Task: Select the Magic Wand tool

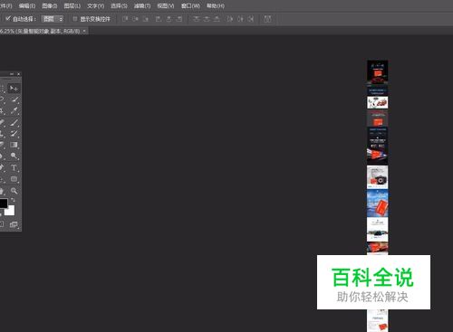Action: click(x=14, y=100)
